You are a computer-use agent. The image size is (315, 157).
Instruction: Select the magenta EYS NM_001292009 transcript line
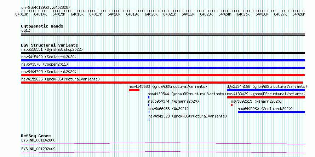click(x=163, y=152)
